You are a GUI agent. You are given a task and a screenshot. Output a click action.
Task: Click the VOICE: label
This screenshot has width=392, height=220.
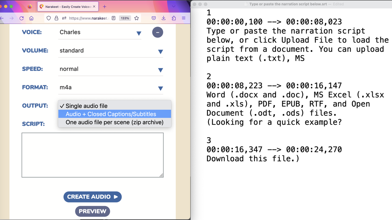(32, 32)
